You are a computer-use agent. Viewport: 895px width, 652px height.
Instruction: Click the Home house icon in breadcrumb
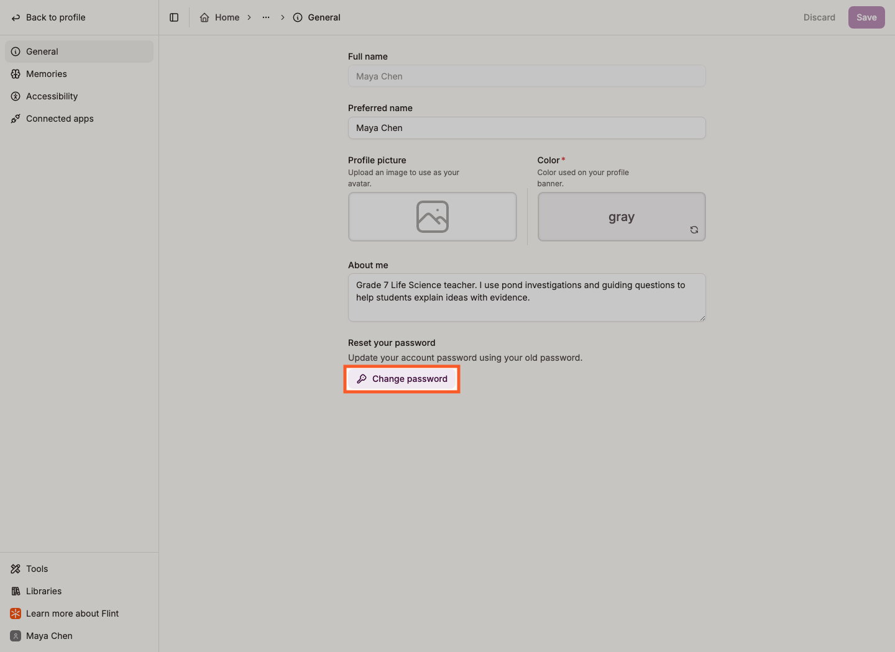click(x=204, y=17)
